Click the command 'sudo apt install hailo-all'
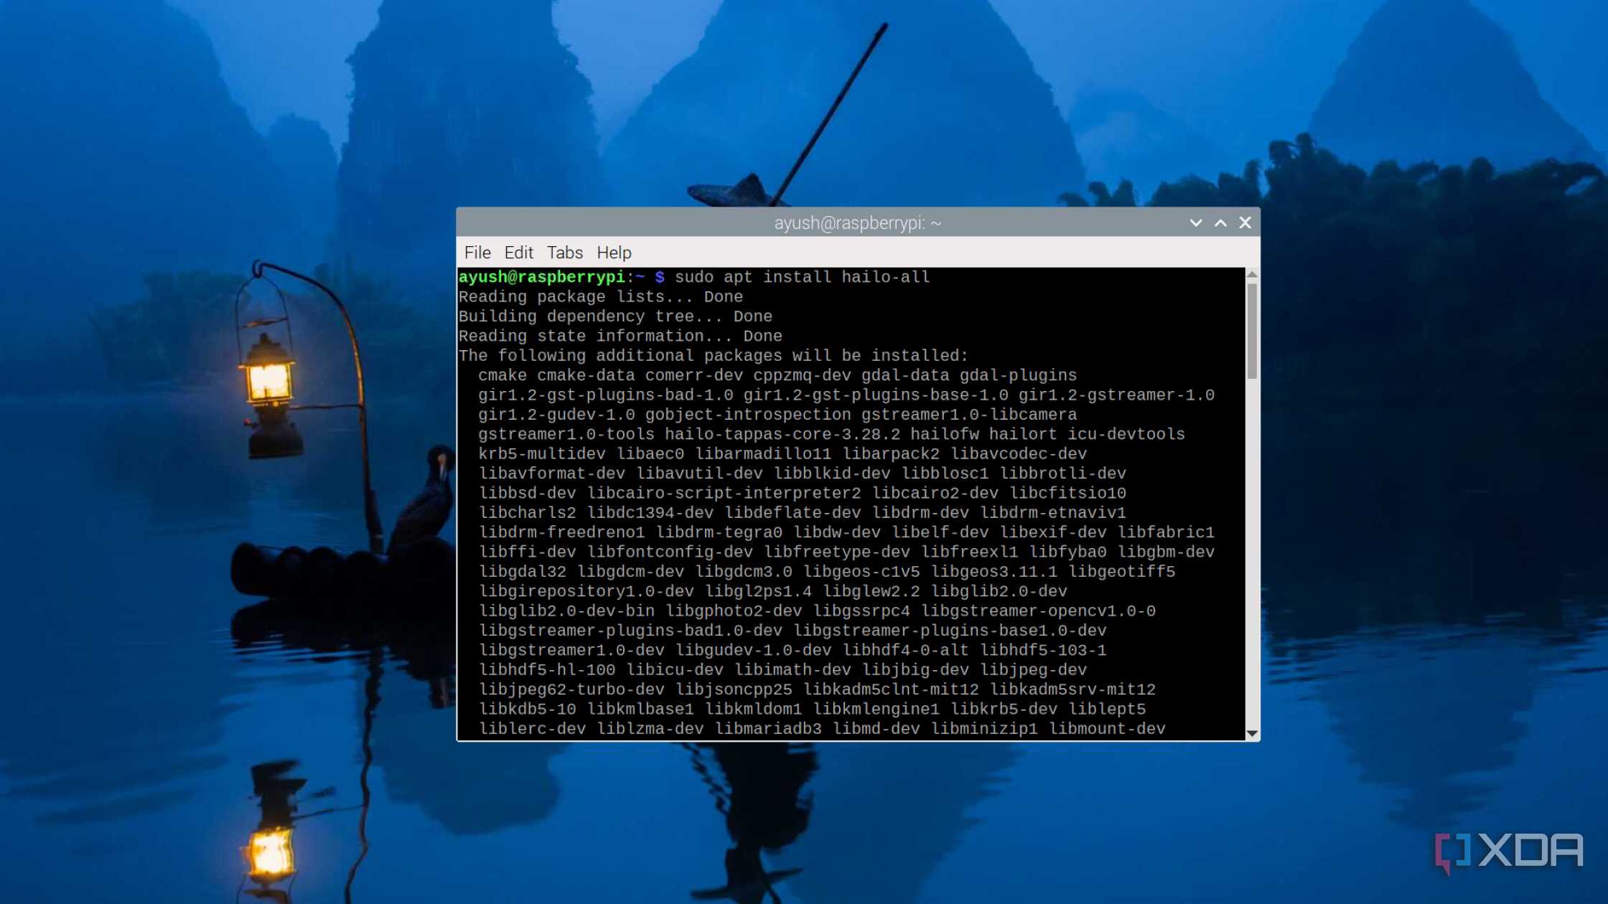 [x=802, y=277]
